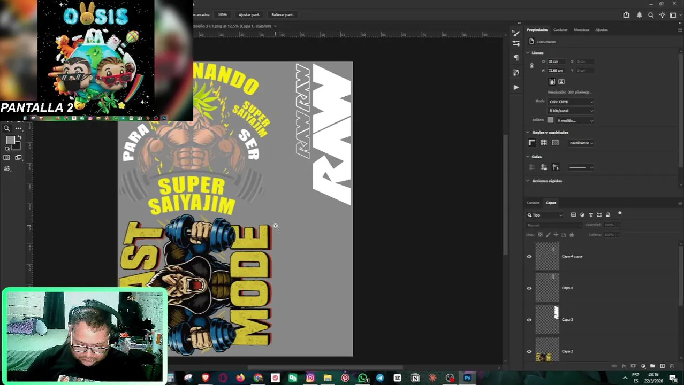Click the add layer mask icon

[633, 366]
